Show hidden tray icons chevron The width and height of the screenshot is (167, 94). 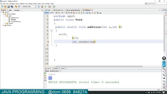click(x=146, y=92)
